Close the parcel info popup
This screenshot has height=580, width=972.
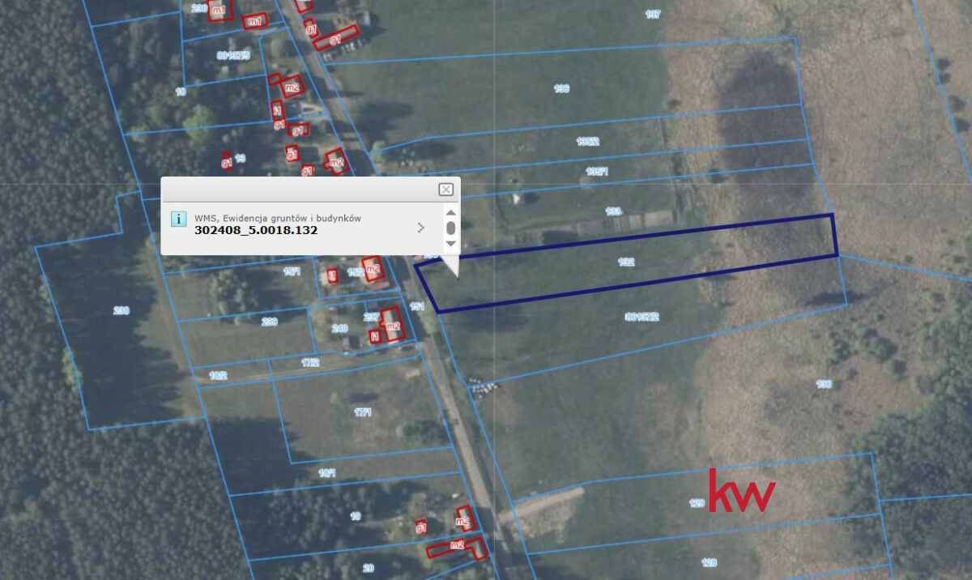[x=446, y=190]
